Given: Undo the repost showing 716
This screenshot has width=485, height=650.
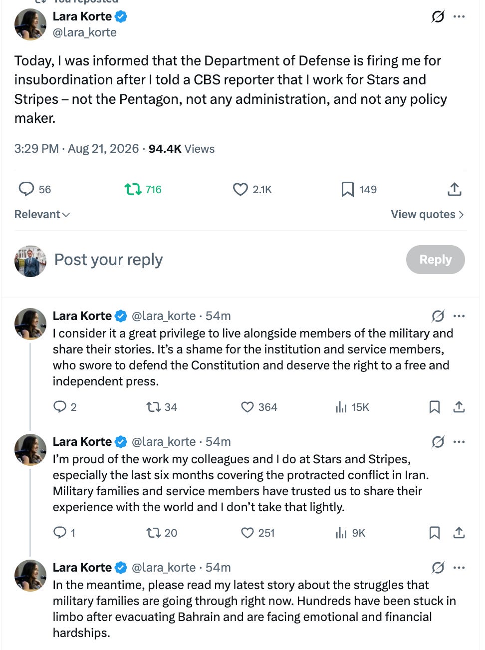Looking at the screenshot, I should click(143, 189).
